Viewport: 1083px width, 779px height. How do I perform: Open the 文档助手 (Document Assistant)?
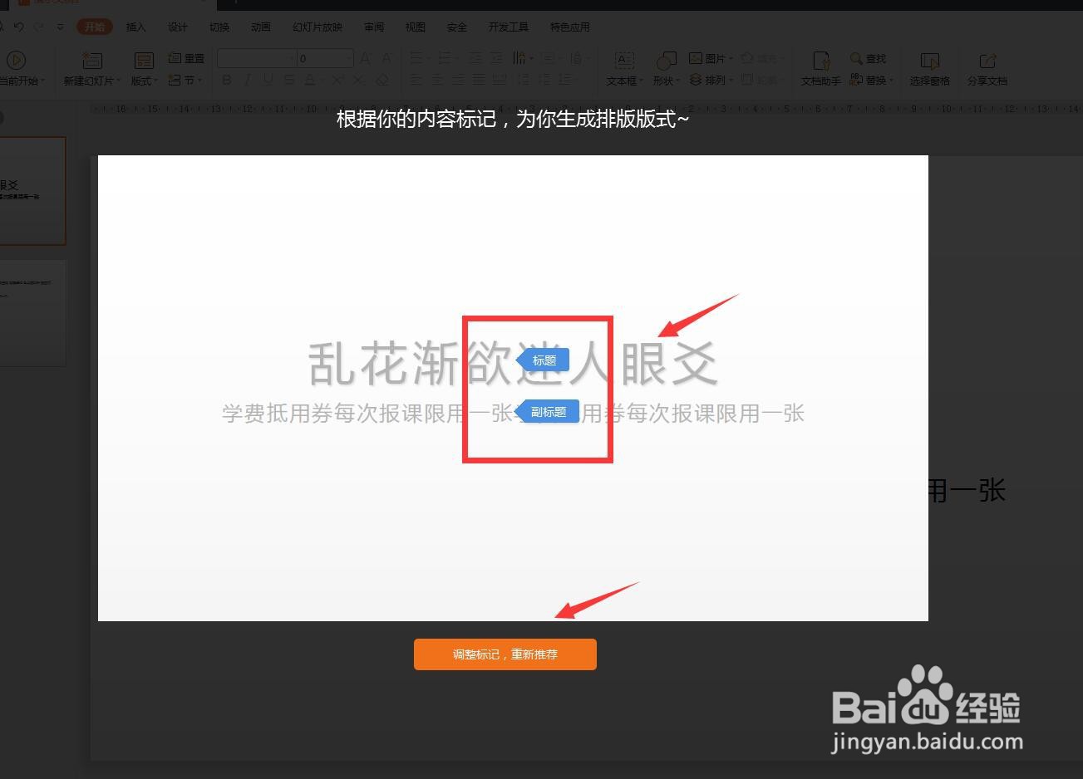820,66
